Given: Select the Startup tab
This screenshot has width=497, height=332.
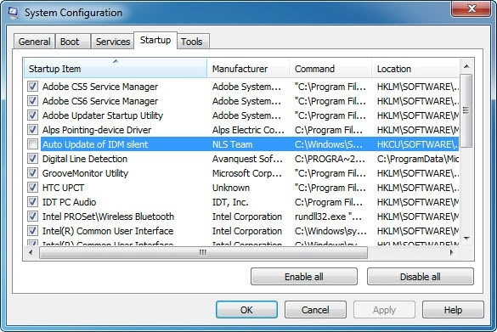Looking at the screenshot, I should click(155, 40).
